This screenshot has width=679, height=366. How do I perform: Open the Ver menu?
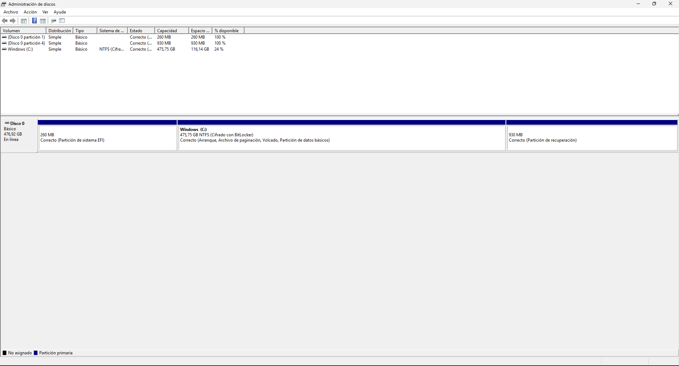click(45, 12)
